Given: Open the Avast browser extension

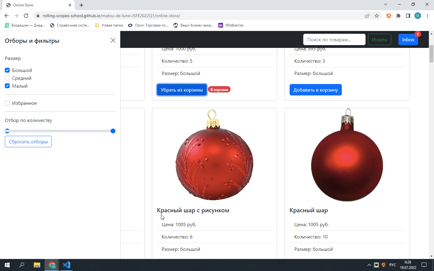Looking at the screenshot, I should click(389, 16).
